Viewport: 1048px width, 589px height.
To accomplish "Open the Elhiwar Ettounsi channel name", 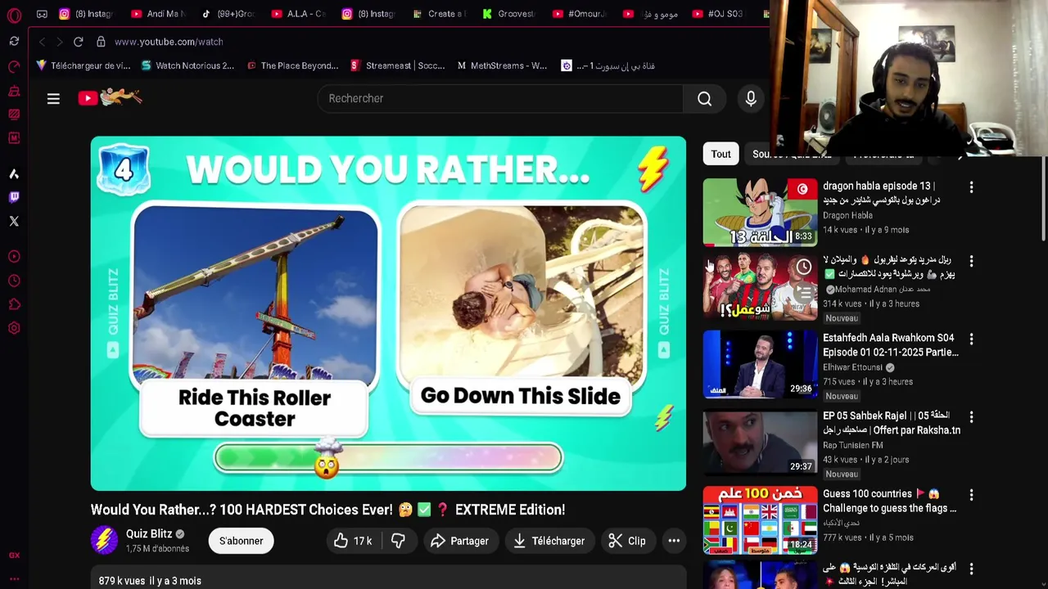I will point(852,367).
